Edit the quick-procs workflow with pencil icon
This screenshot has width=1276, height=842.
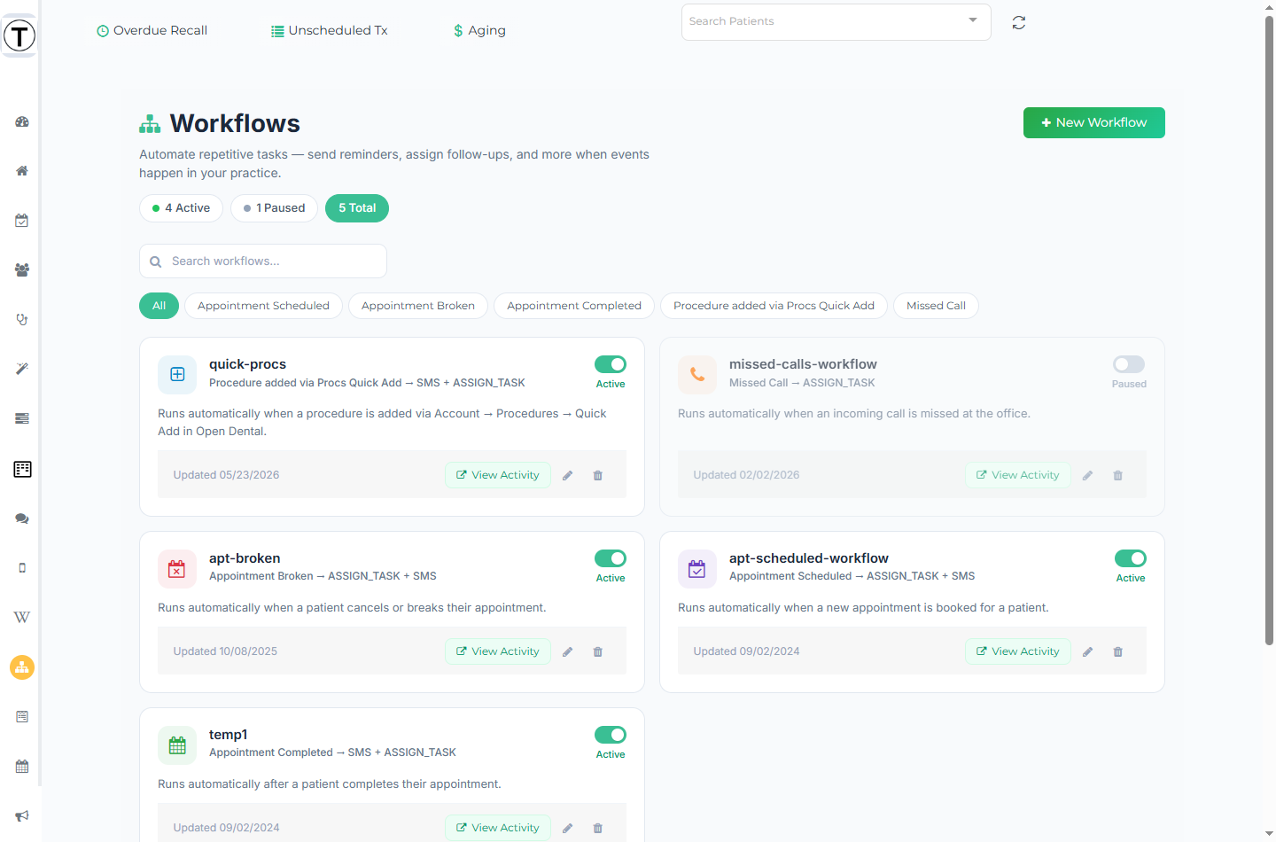click(x=568, y=475)
